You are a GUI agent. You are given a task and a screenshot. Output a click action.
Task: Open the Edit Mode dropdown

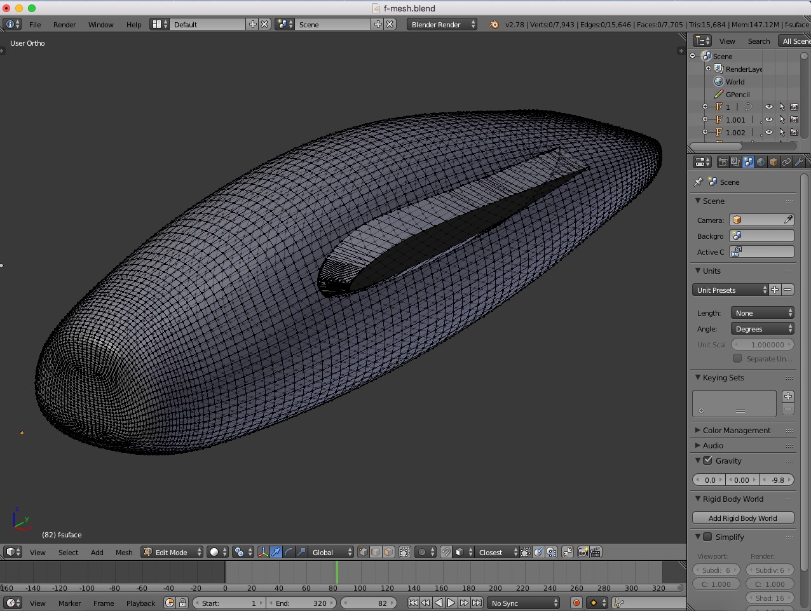point(172,553)
